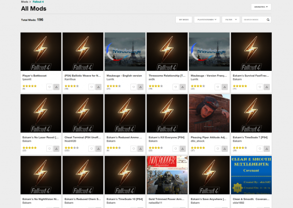
Task: Toggle favorite on Eskarn's No Laser Recoil
Action: pyautogui.click(x=49, y=148)
